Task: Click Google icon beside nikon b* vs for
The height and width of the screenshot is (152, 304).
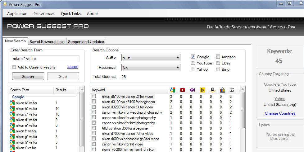Action: (12, 109)
